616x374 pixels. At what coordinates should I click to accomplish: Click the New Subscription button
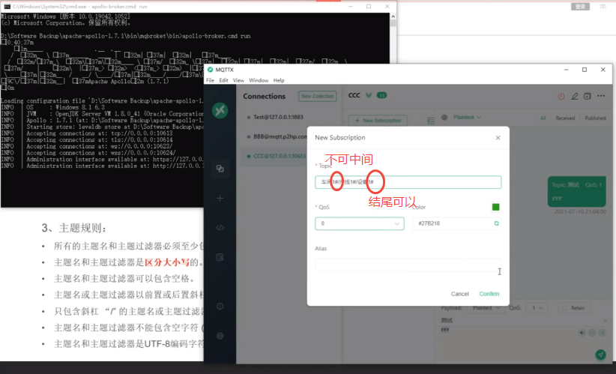point(378,120)
